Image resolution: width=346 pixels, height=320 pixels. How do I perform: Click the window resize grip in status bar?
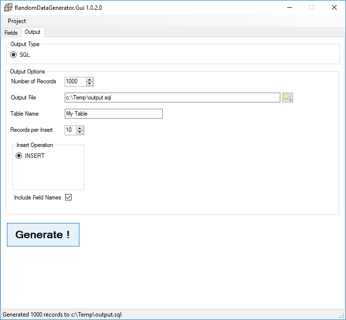[x=342, y=316]
